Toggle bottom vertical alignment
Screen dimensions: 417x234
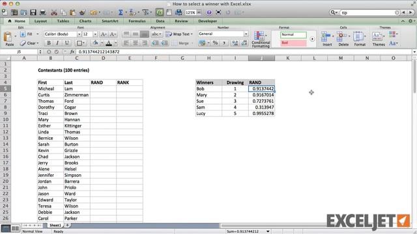[145, 34]
